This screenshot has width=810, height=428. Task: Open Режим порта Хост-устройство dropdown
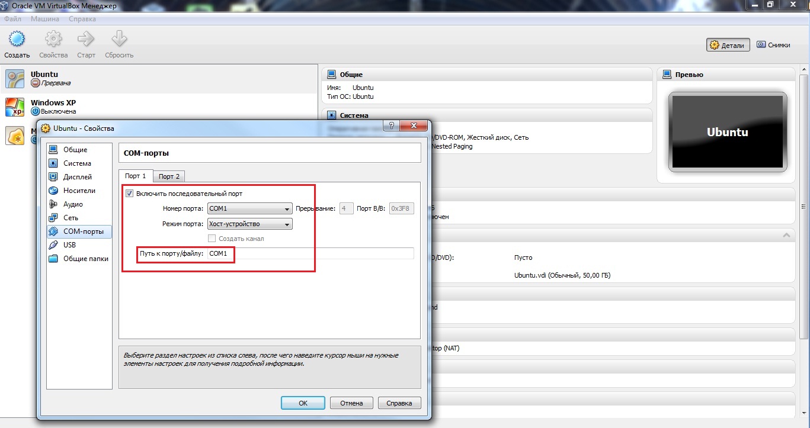[x=249, y=224]
